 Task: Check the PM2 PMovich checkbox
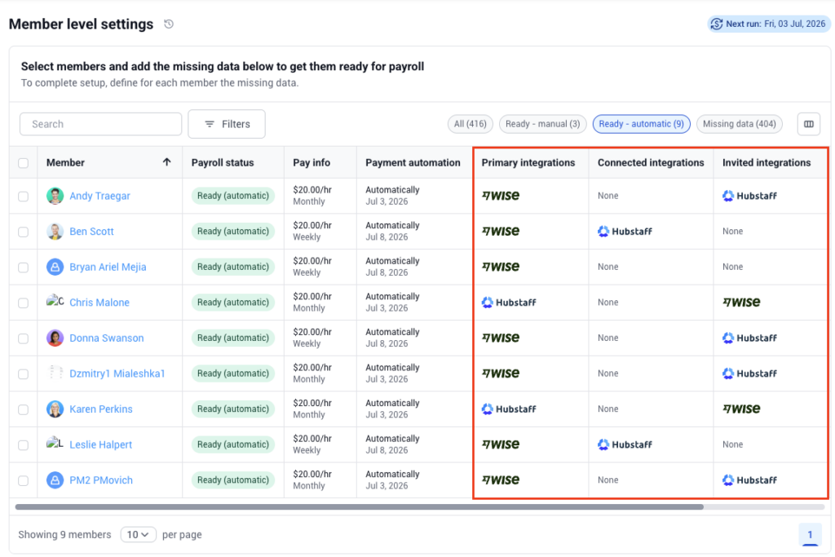click(23, 481)
